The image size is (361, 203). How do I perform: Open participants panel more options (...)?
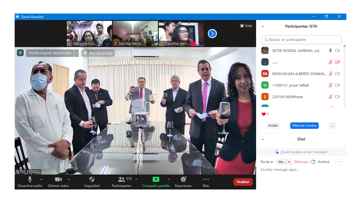(x=332, y=125)
